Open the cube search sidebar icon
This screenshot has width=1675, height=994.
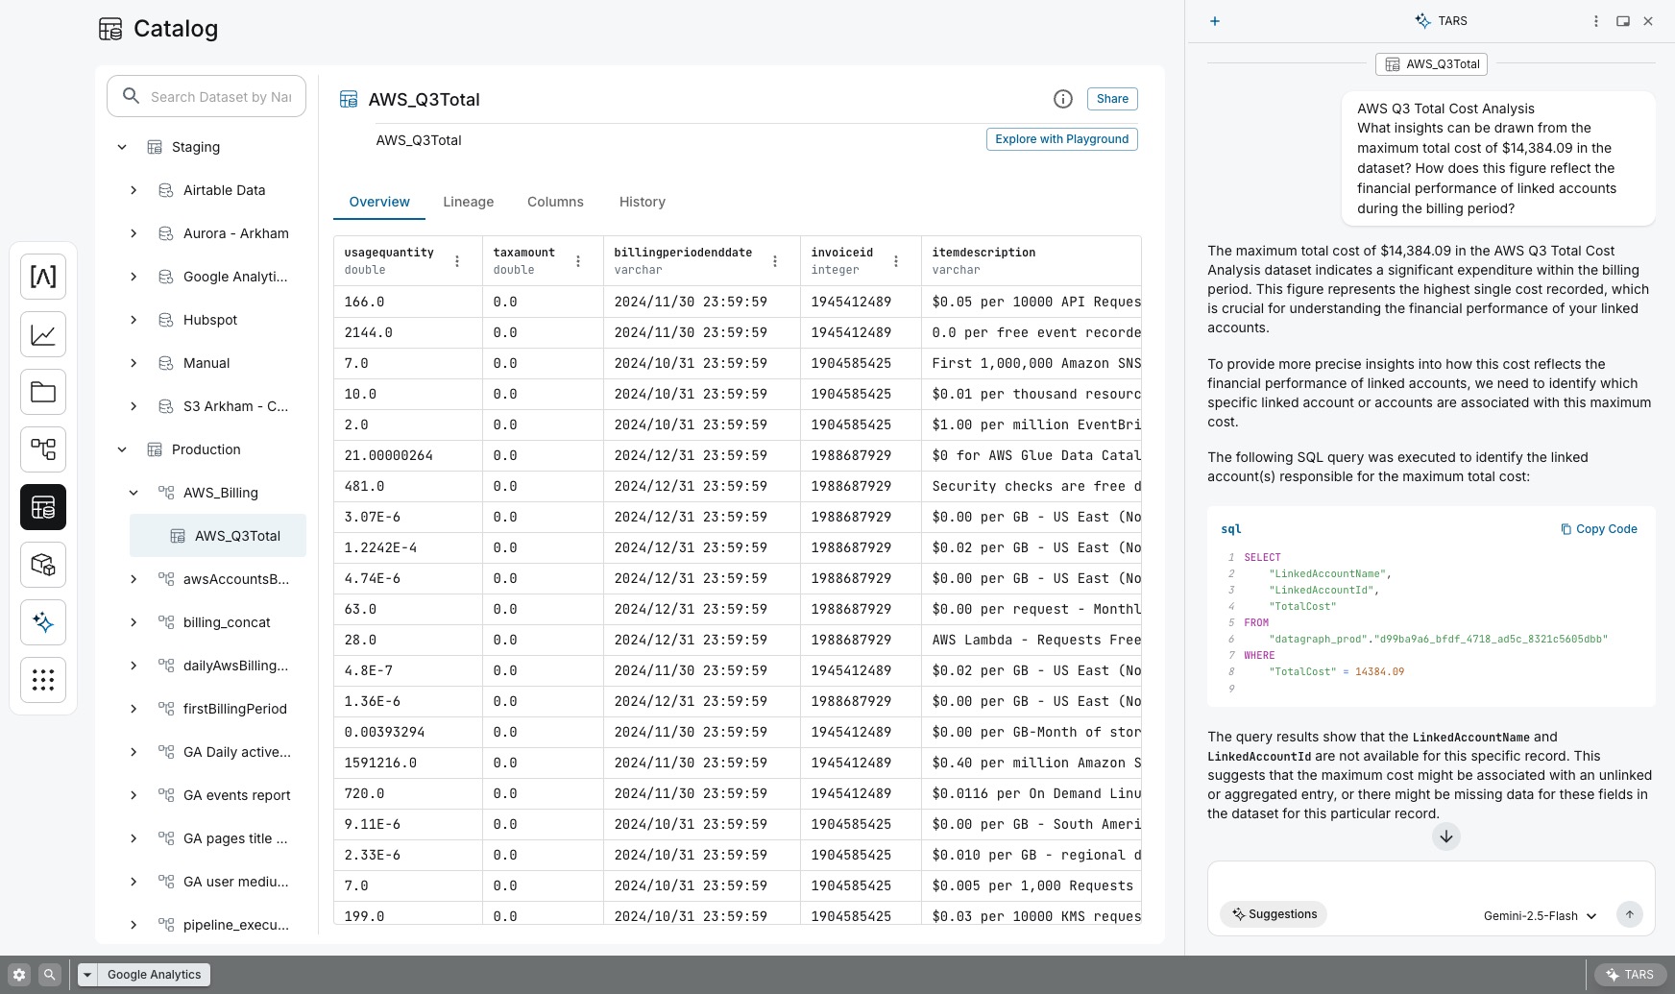pos(43,565)
